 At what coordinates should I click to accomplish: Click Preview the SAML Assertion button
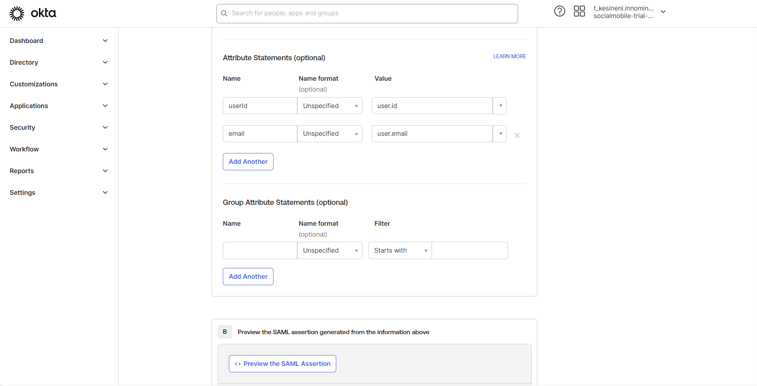282,364
